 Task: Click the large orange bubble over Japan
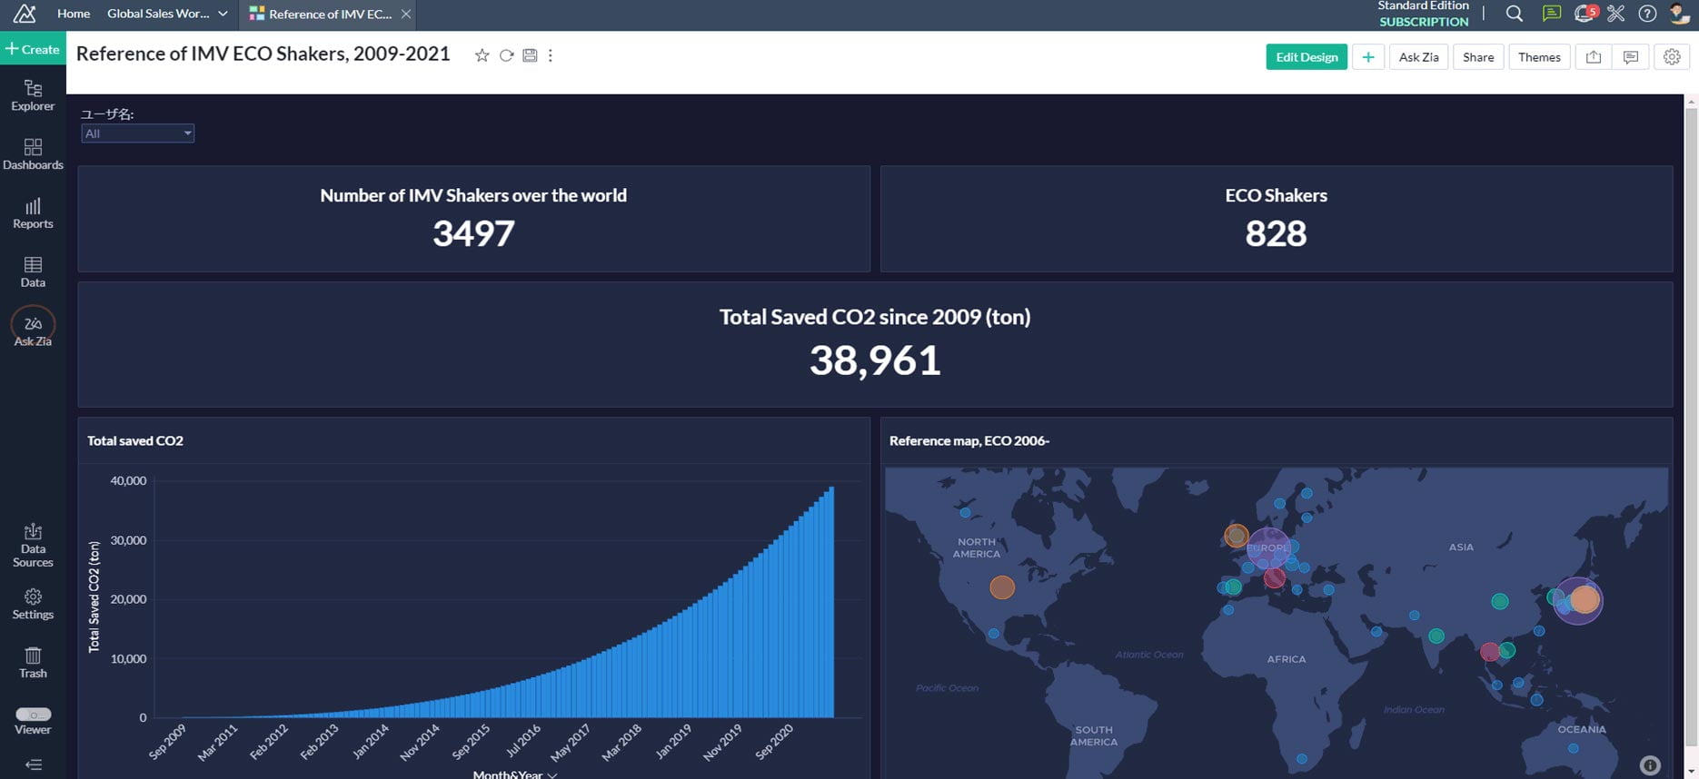[x=1585, y=599]
